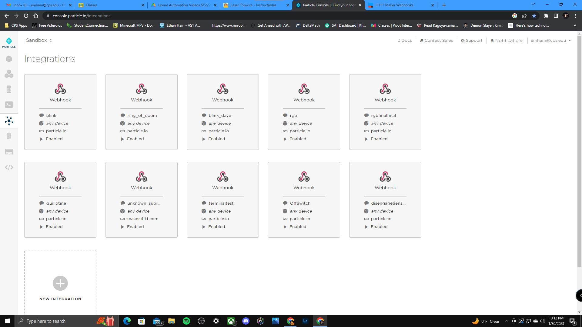Select the Code docs icon in sidebar

click(x=9, y=167)
